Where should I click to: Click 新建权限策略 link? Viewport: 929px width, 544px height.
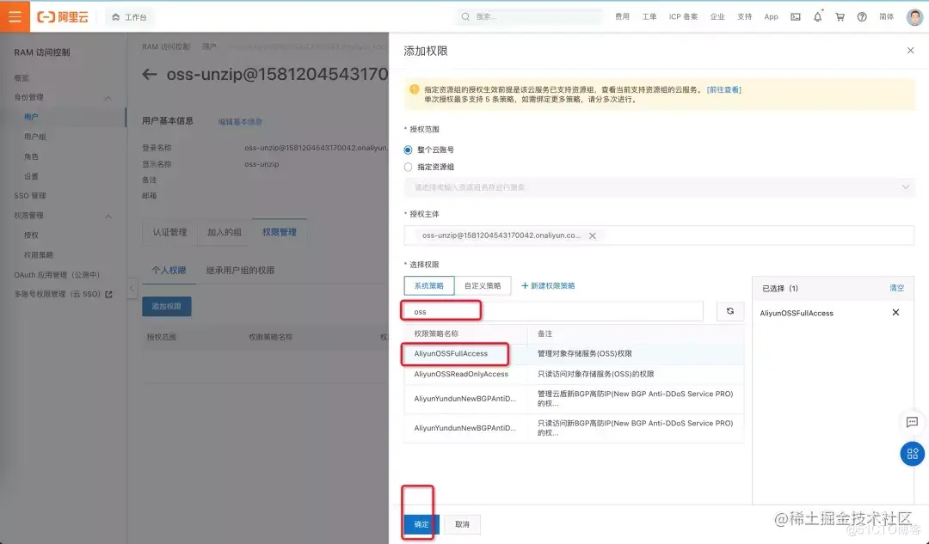548,285
